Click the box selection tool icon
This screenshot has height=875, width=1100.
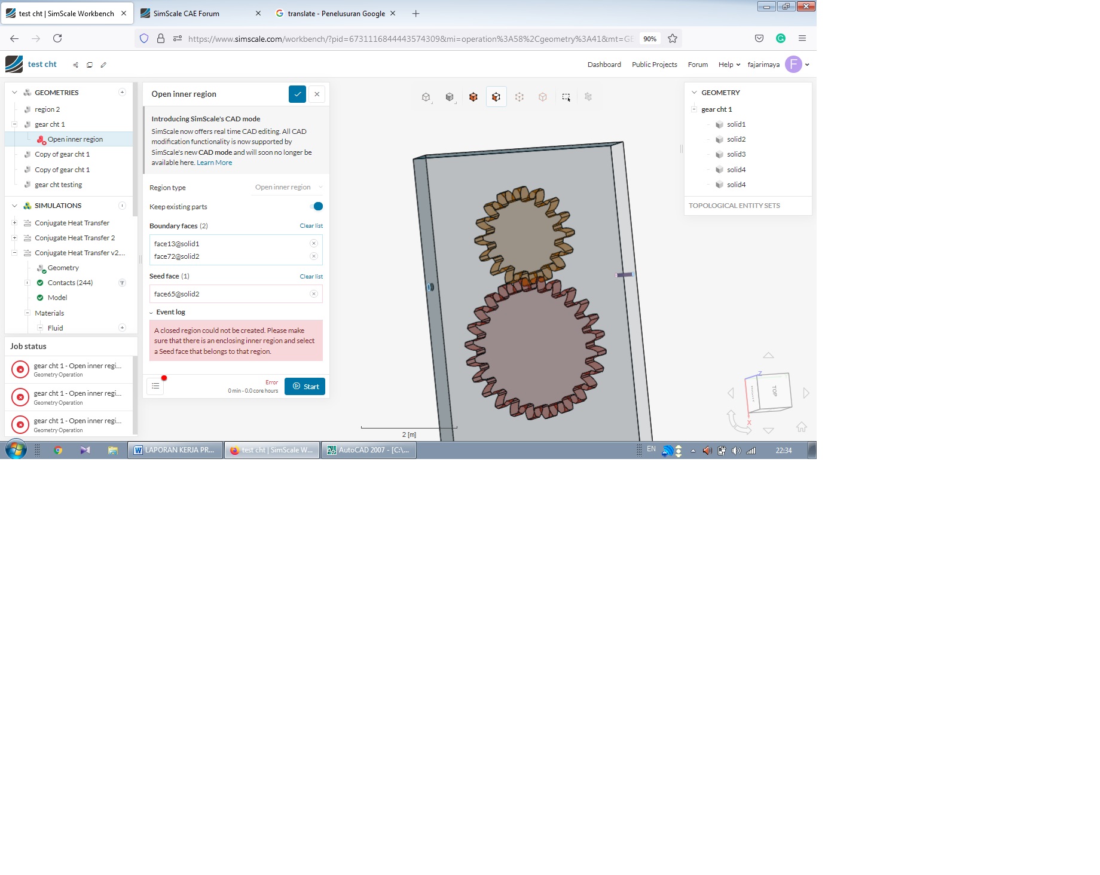566,97
